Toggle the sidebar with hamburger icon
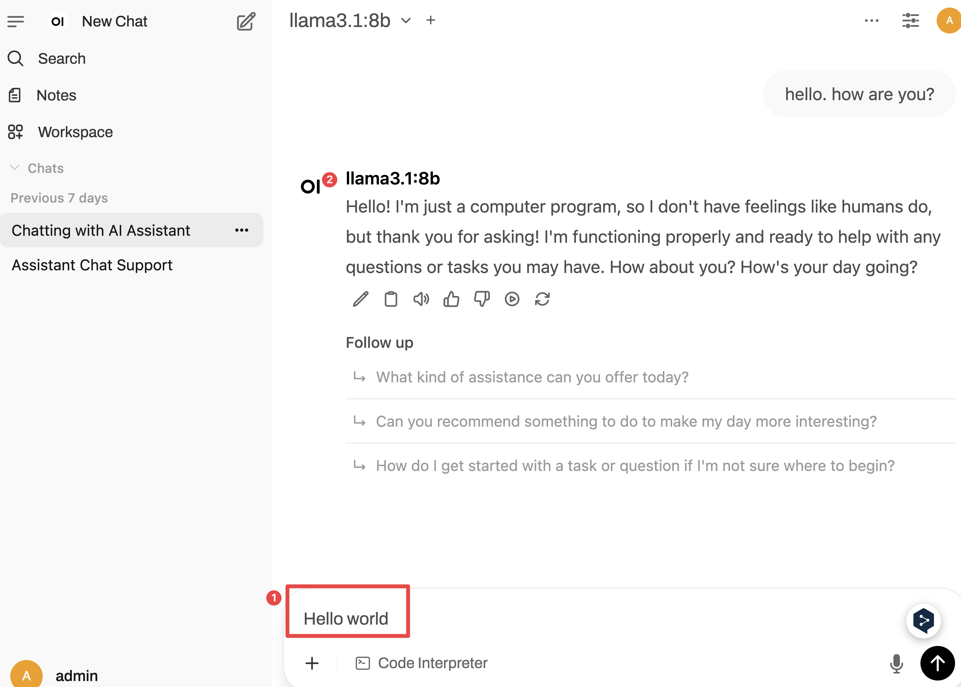This screenshot has height=687, width=961. click(16, 21)
